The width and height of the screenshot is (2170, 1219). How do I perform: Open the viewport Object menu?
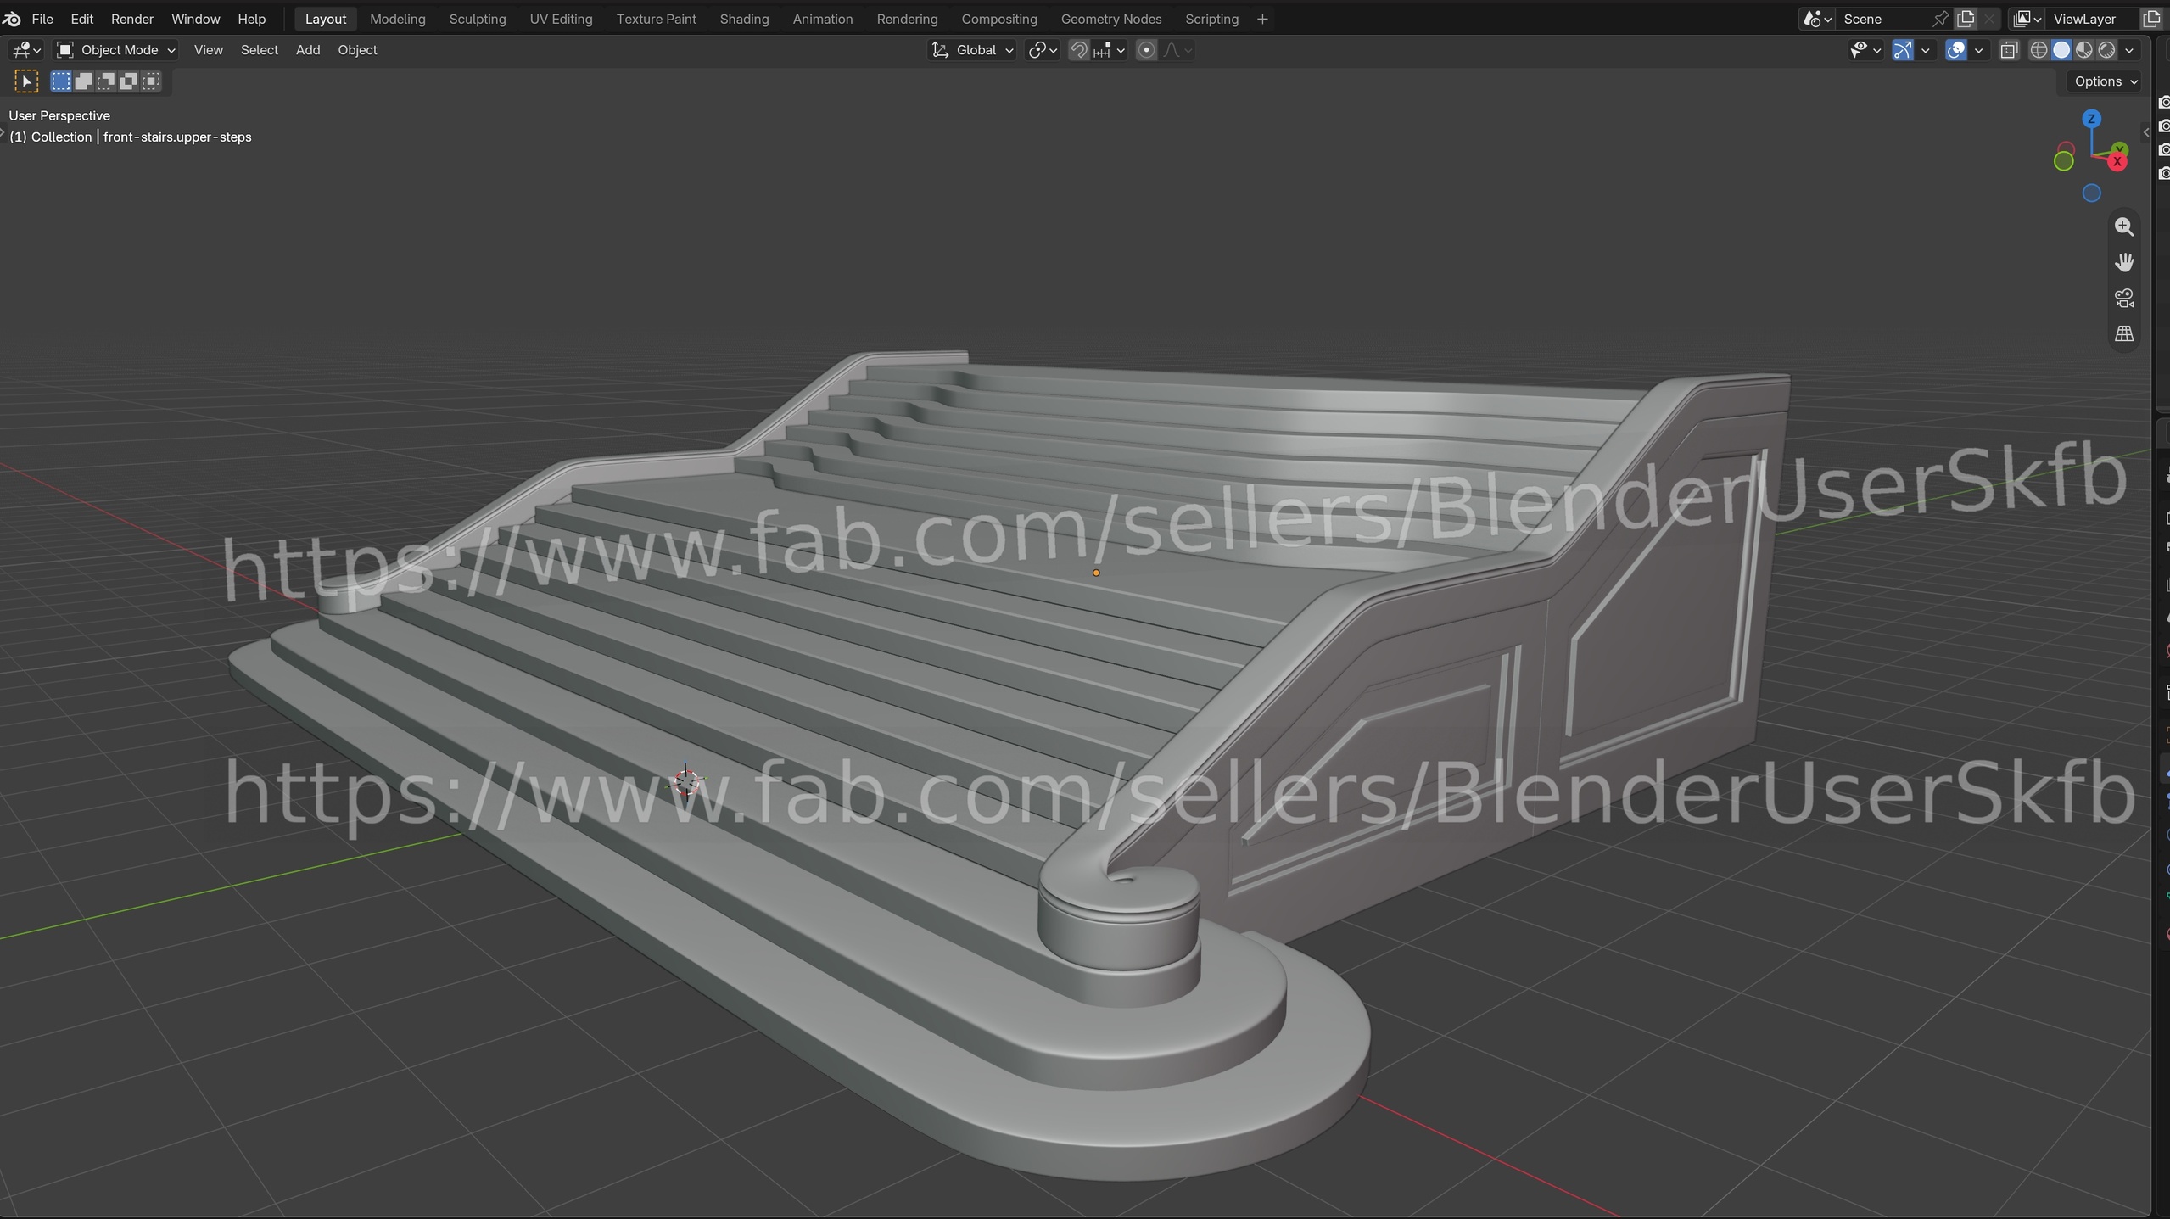point(358,50)
